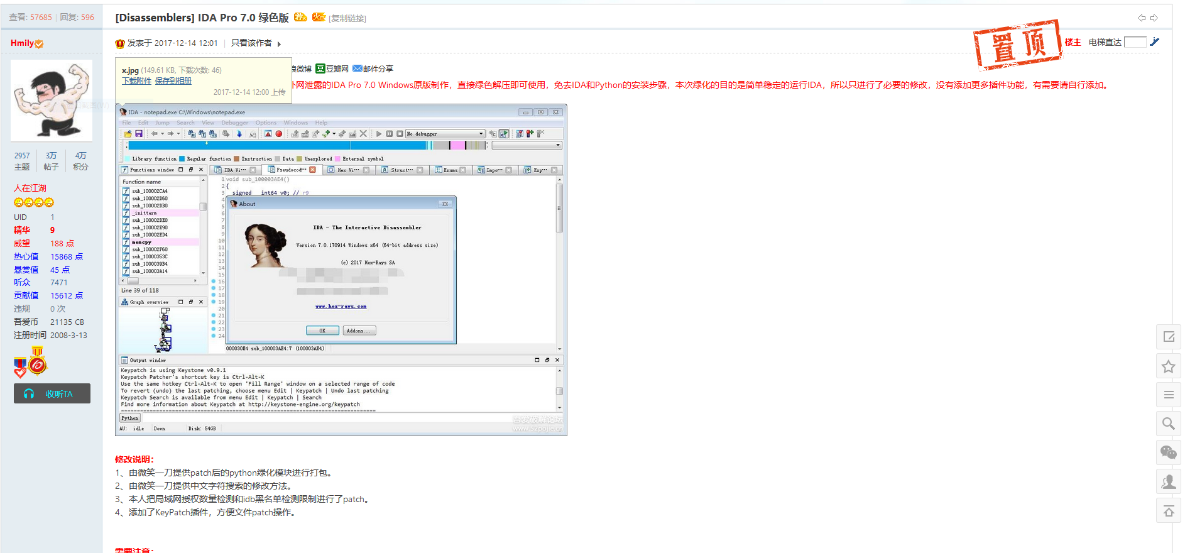Click the 邮件分享 email share link
The height and width of the screenshot is (553, 1185).
378,68
